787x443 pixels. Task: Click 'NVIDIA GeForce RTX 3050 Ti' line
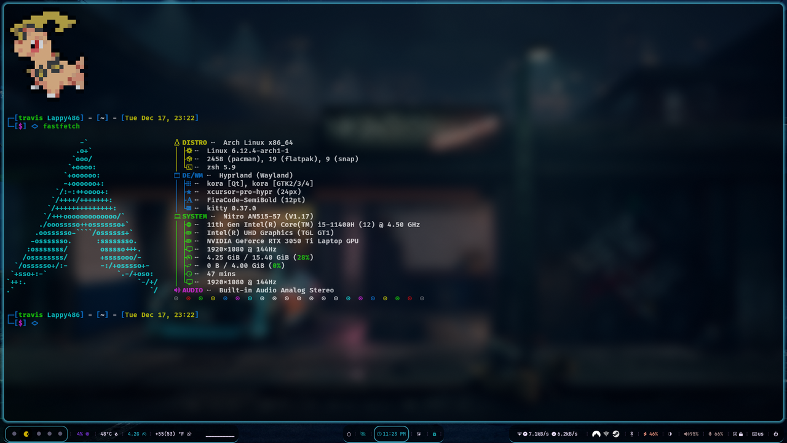pyautogui.click(x=283, y=241)
